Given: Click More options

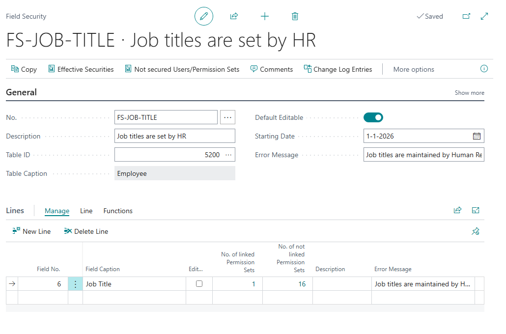Looking at the screenshot, I should [x=414, y=69].
